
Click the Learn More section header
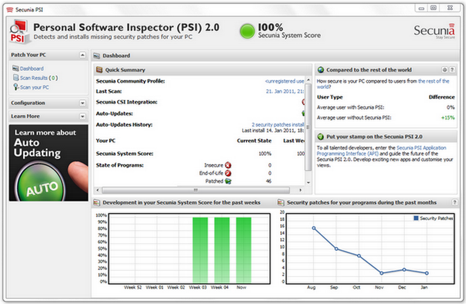tap(48, 117)
